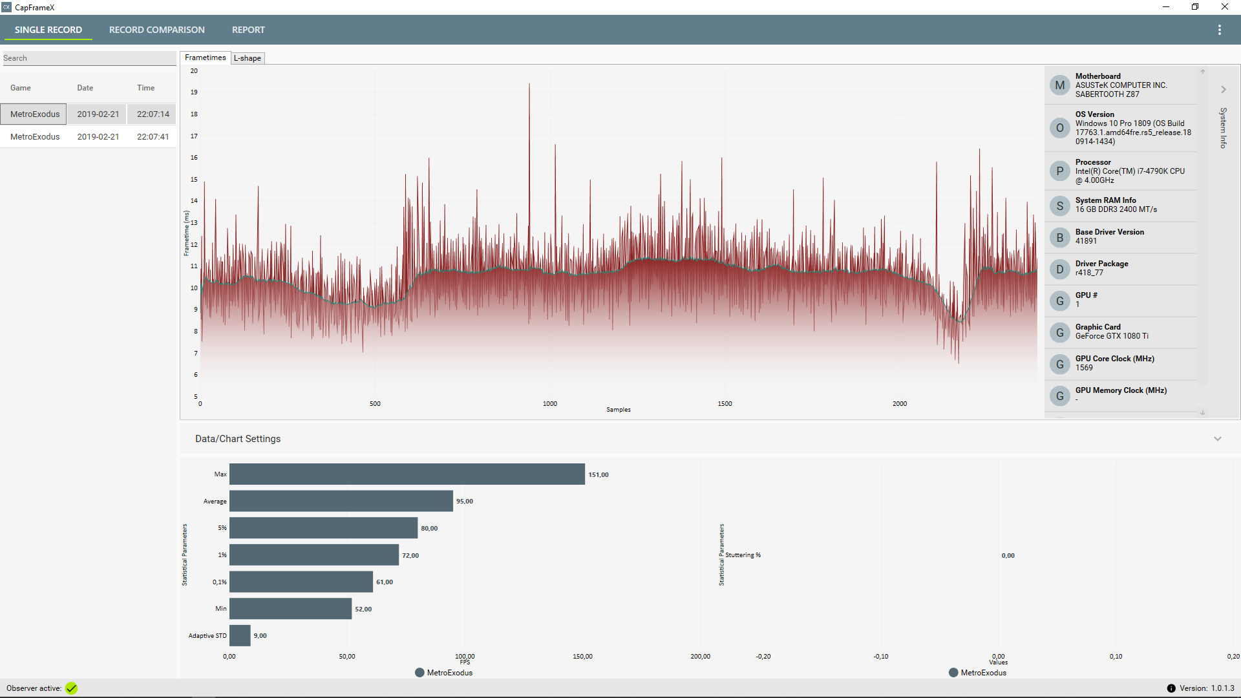Click the Processor 'P' icon
The height and width of the screenshot is (698, 1241).
point(1059,171)
